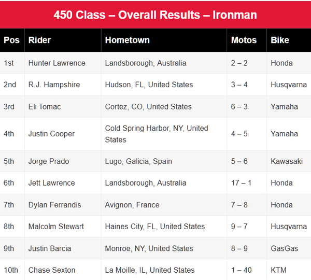This screenshot has height=280, width=311.
Task: Click Jorge Prado's name
Action: [49, 161]
